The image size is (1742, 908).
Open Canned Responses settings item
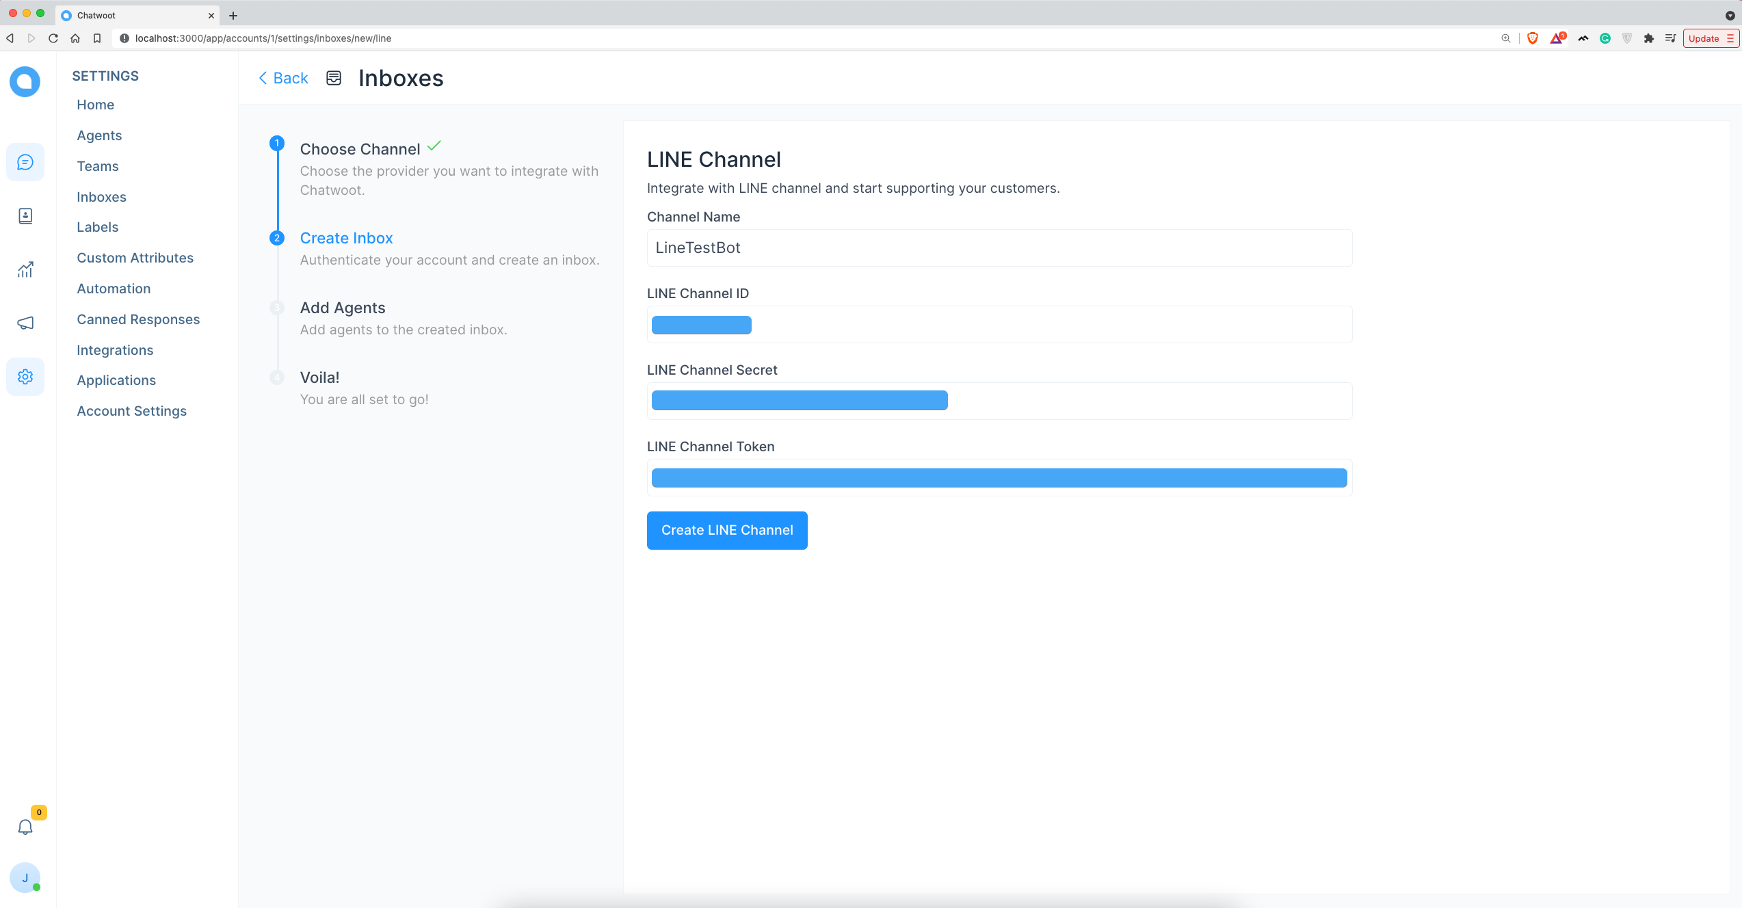(x=138, y=319)
